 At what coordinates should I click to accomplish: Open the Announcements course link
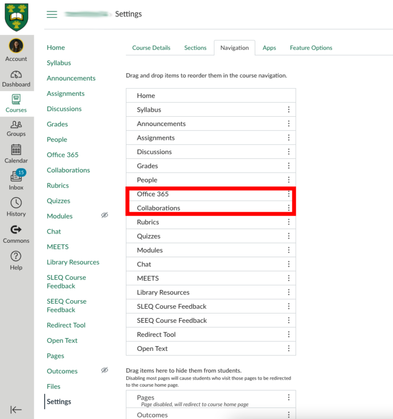tap(71, 78)
